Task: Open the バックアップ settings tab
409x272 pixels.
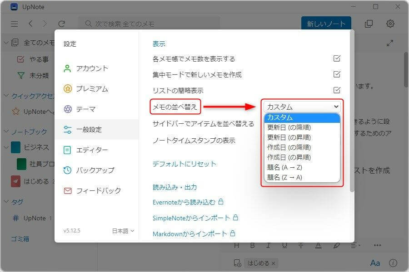Action: click(96, 170)
